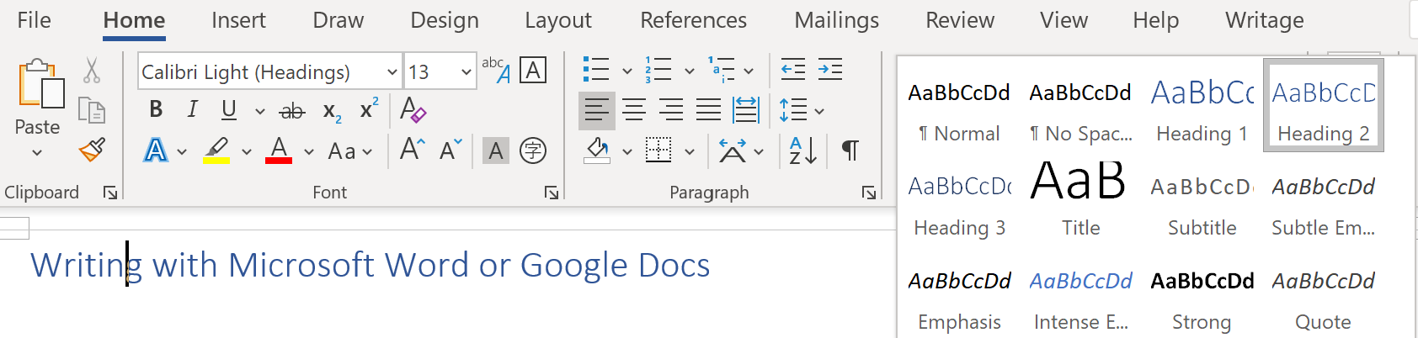
Task: Click the Cut scissors icon
Action: (92, 71)
